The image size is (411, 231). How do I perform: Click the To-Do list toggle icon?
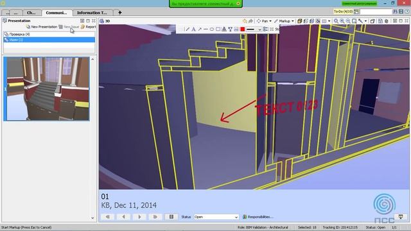click(356, 12)
